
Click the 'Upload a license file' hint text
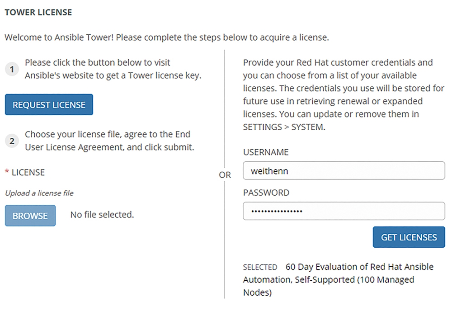click(39, 193)
